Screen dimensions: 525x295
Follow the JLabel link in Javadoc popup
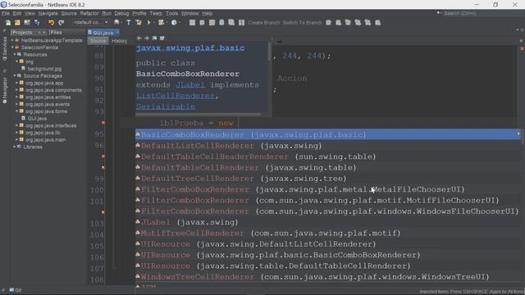(189, 85)
